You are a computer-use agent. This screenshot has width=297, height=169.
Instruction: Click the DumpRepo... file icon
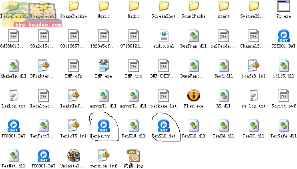pyautogui.click(x=194, y=66)
